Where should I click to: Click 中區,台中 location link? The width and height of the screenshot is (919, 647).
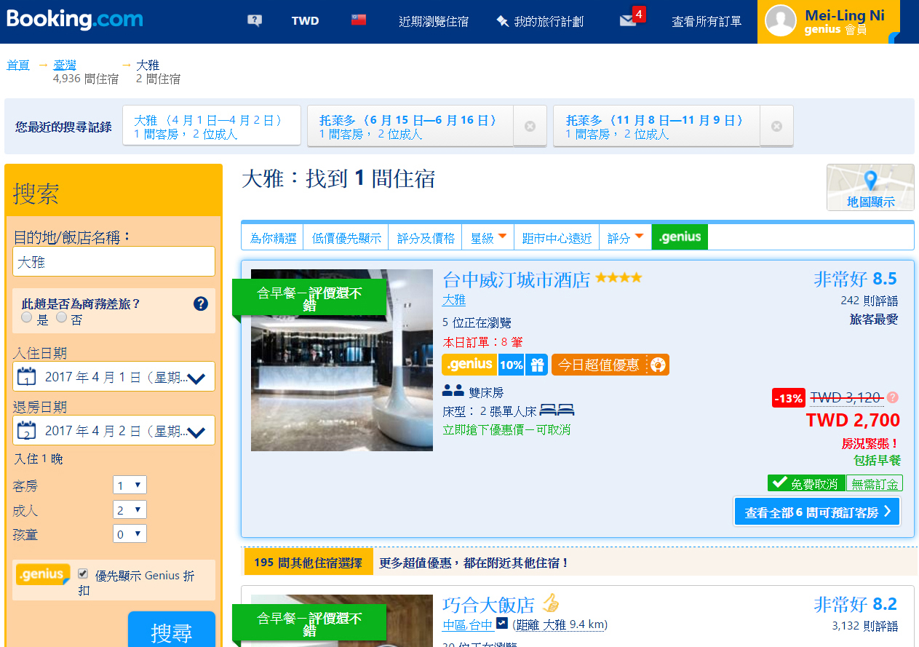[468, 624]
